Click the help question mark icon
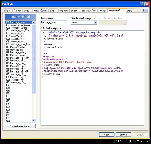 [142, 4]
